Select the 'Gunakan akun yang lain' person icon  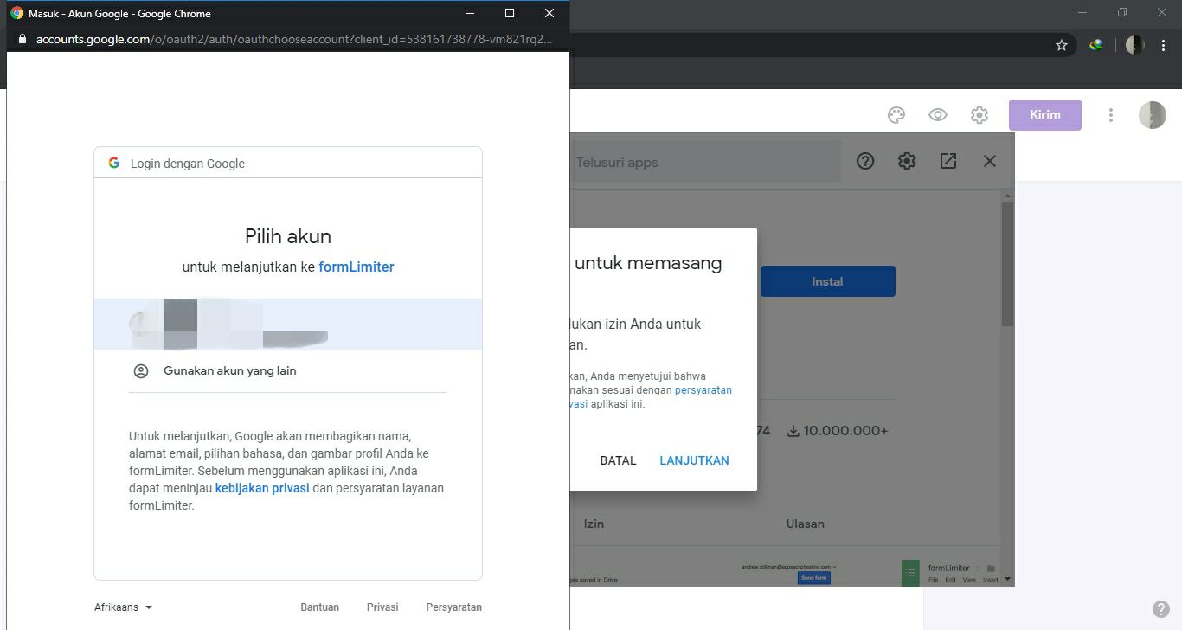click(x=141, y=370)
